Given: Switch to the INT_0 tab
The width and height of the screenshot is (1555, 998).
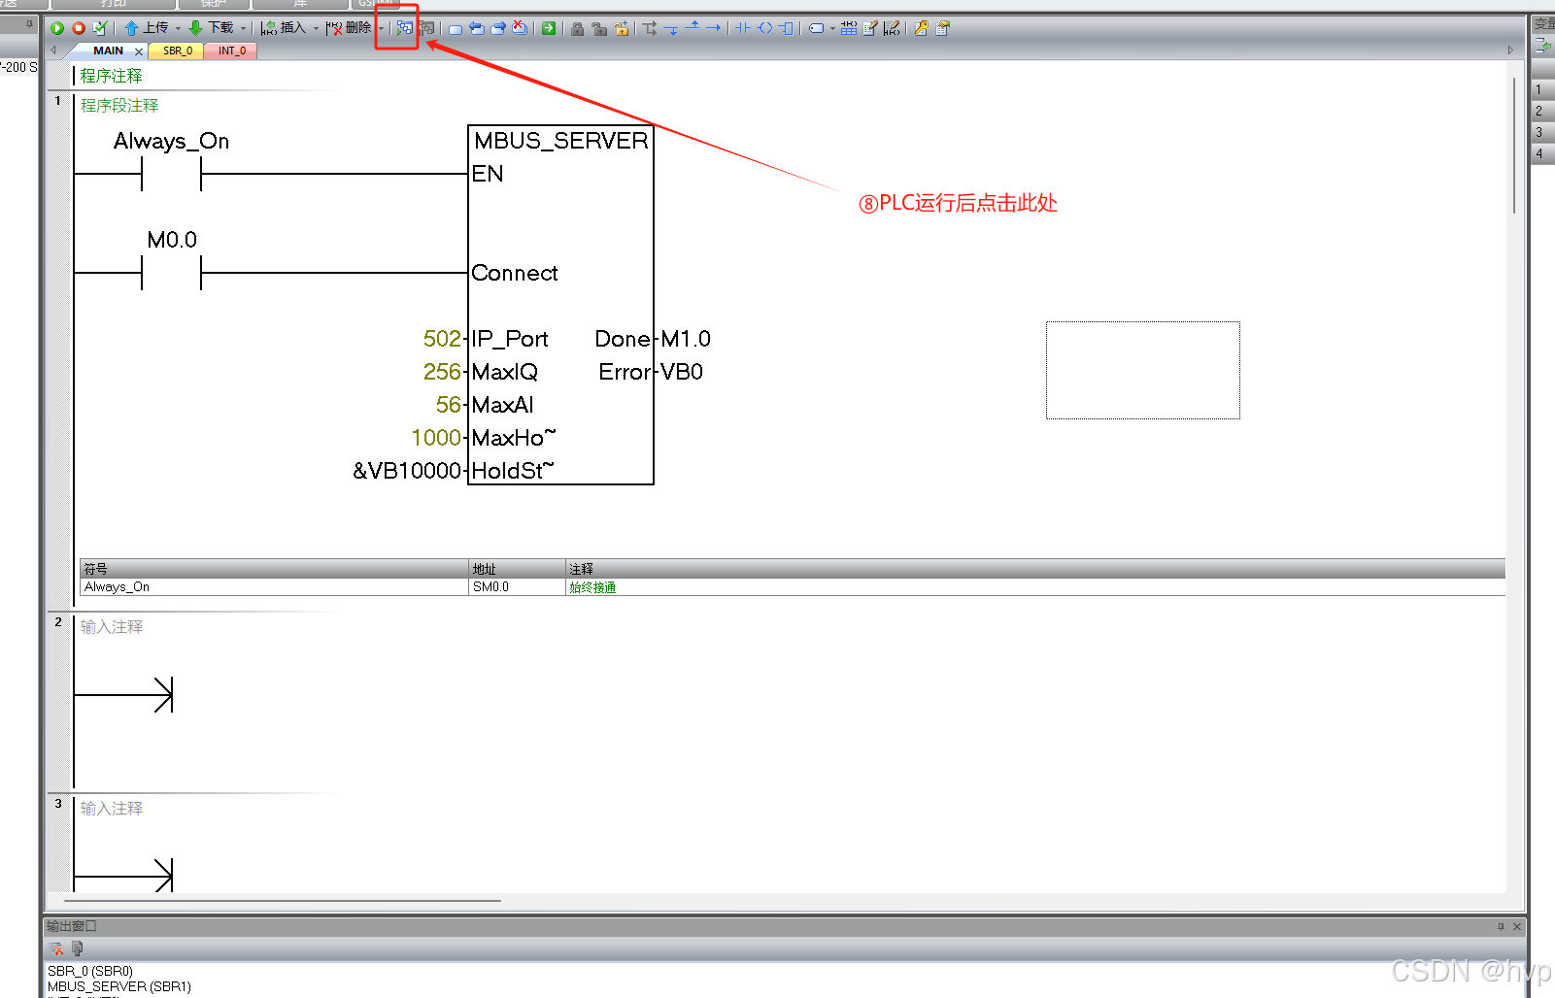Looking at the screenshot, I should pos(229,50).
